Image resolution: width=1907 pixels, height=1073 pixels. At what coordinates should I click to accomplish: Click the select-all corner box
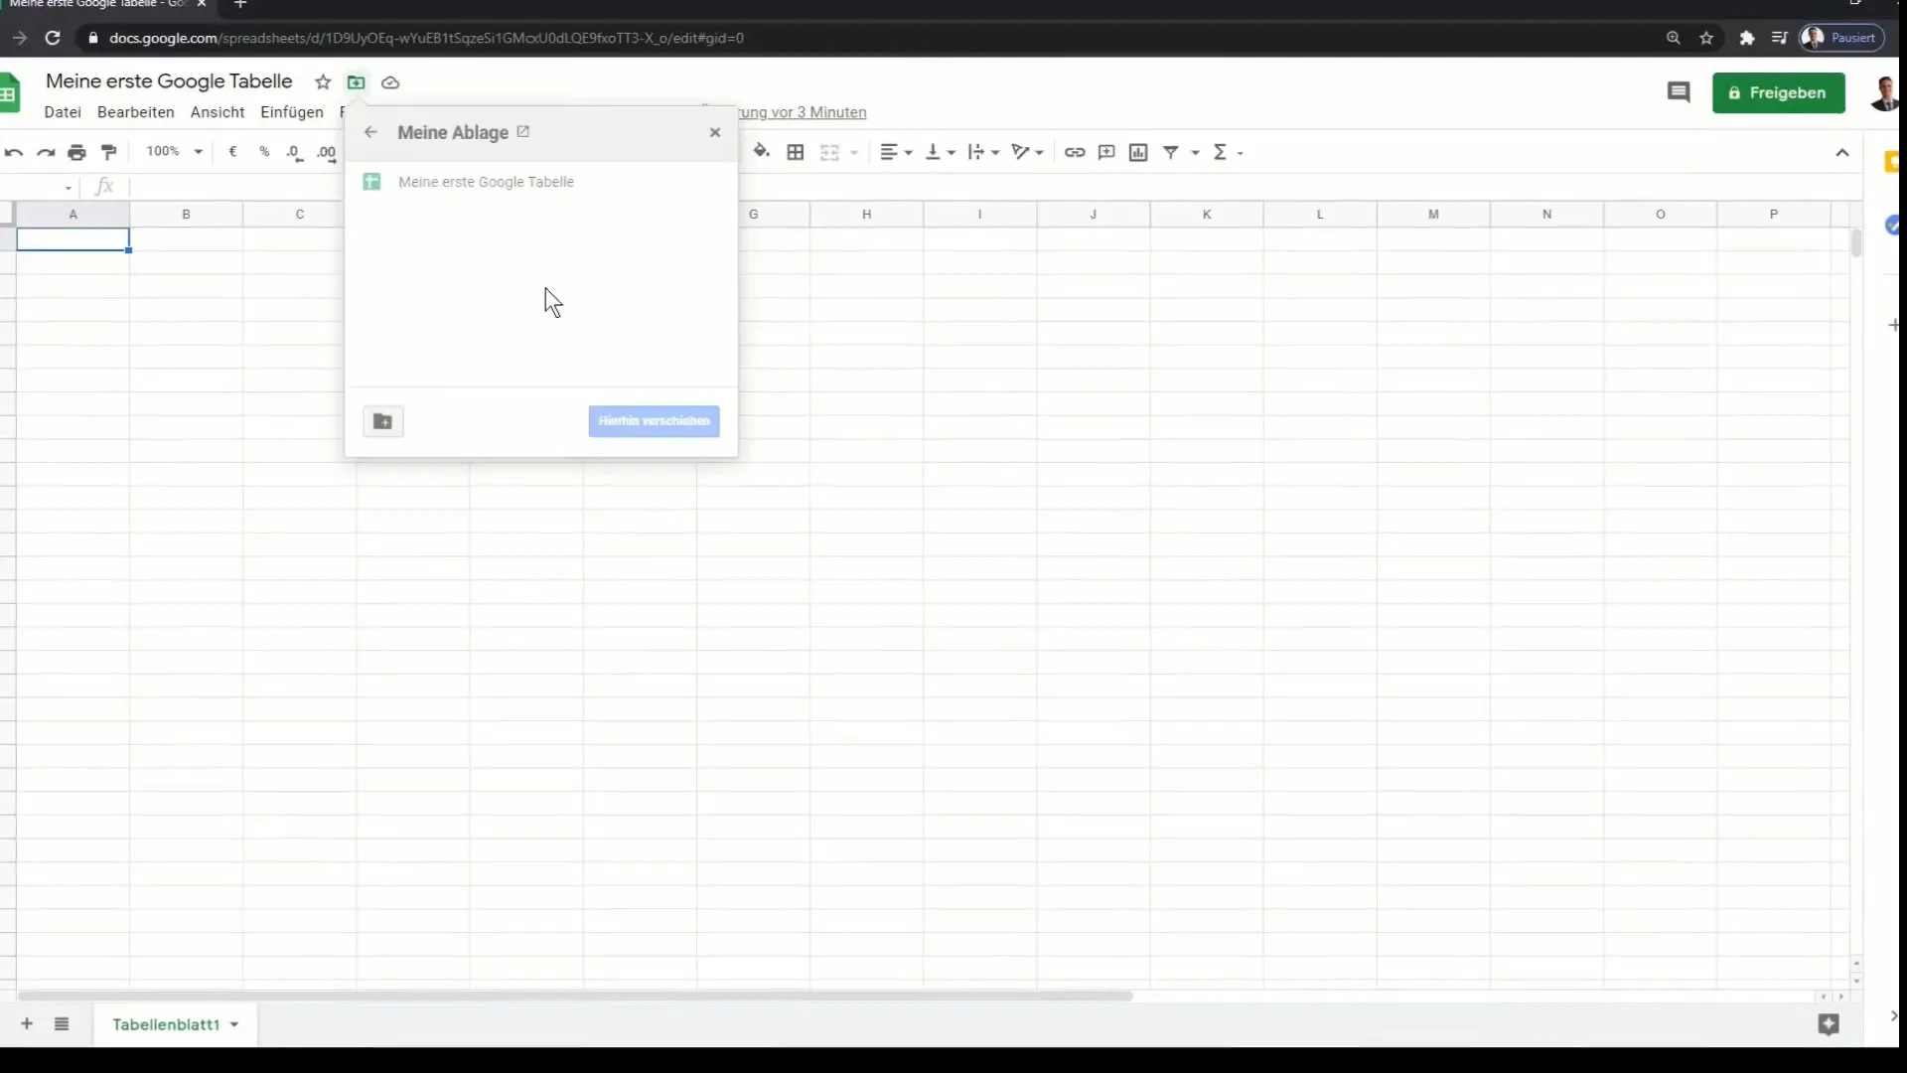tap(7, 214)
